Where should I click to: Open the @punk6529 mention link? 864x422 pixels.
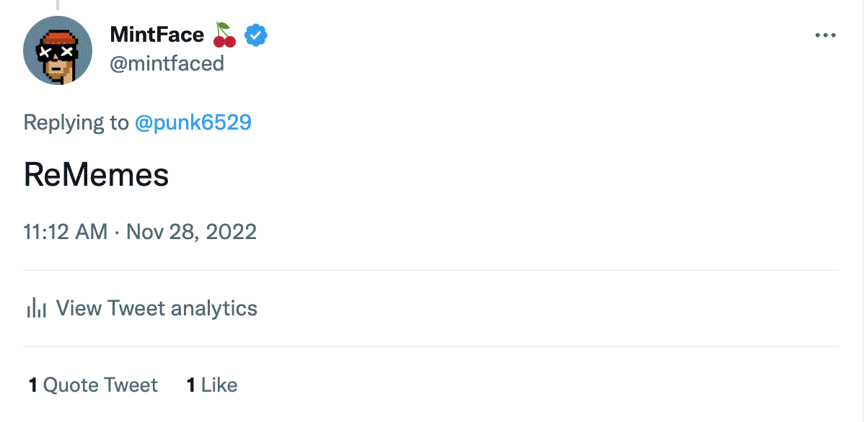[x=193, y=122]
